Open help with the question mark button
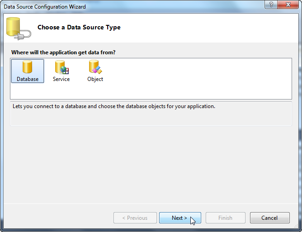 (271, 5)
